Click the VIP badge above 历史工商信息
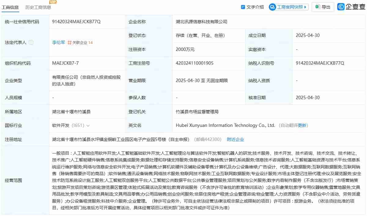Screen dimensions: 367x216 [x=52, y=2]
